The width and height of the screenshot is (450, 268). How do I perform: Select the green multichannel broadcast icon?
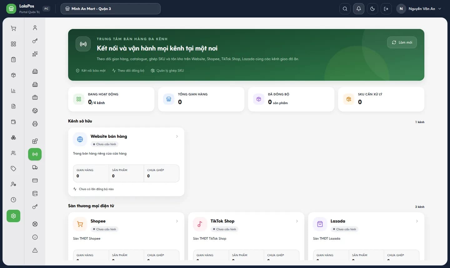pyautogui.click(x=35, y=154)
